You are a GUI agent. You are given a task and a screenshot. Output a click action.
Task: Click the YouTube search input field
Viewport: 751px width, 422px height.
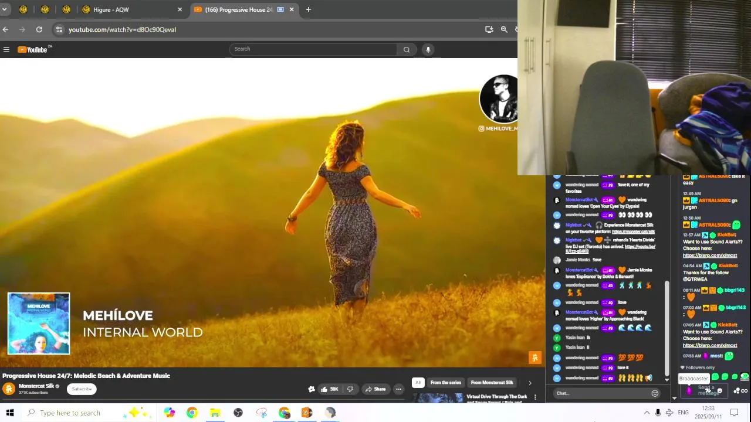[313, 49]
